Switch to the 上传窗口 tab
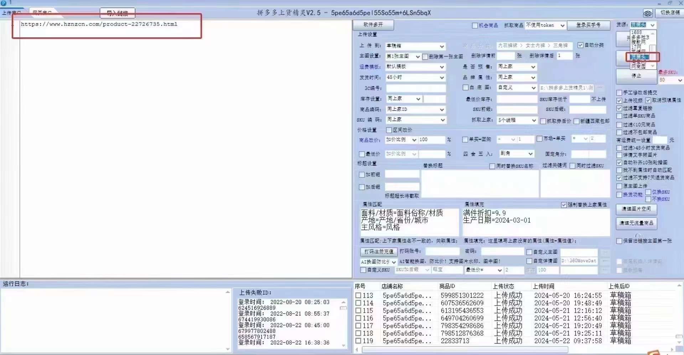 coord(12,13)
